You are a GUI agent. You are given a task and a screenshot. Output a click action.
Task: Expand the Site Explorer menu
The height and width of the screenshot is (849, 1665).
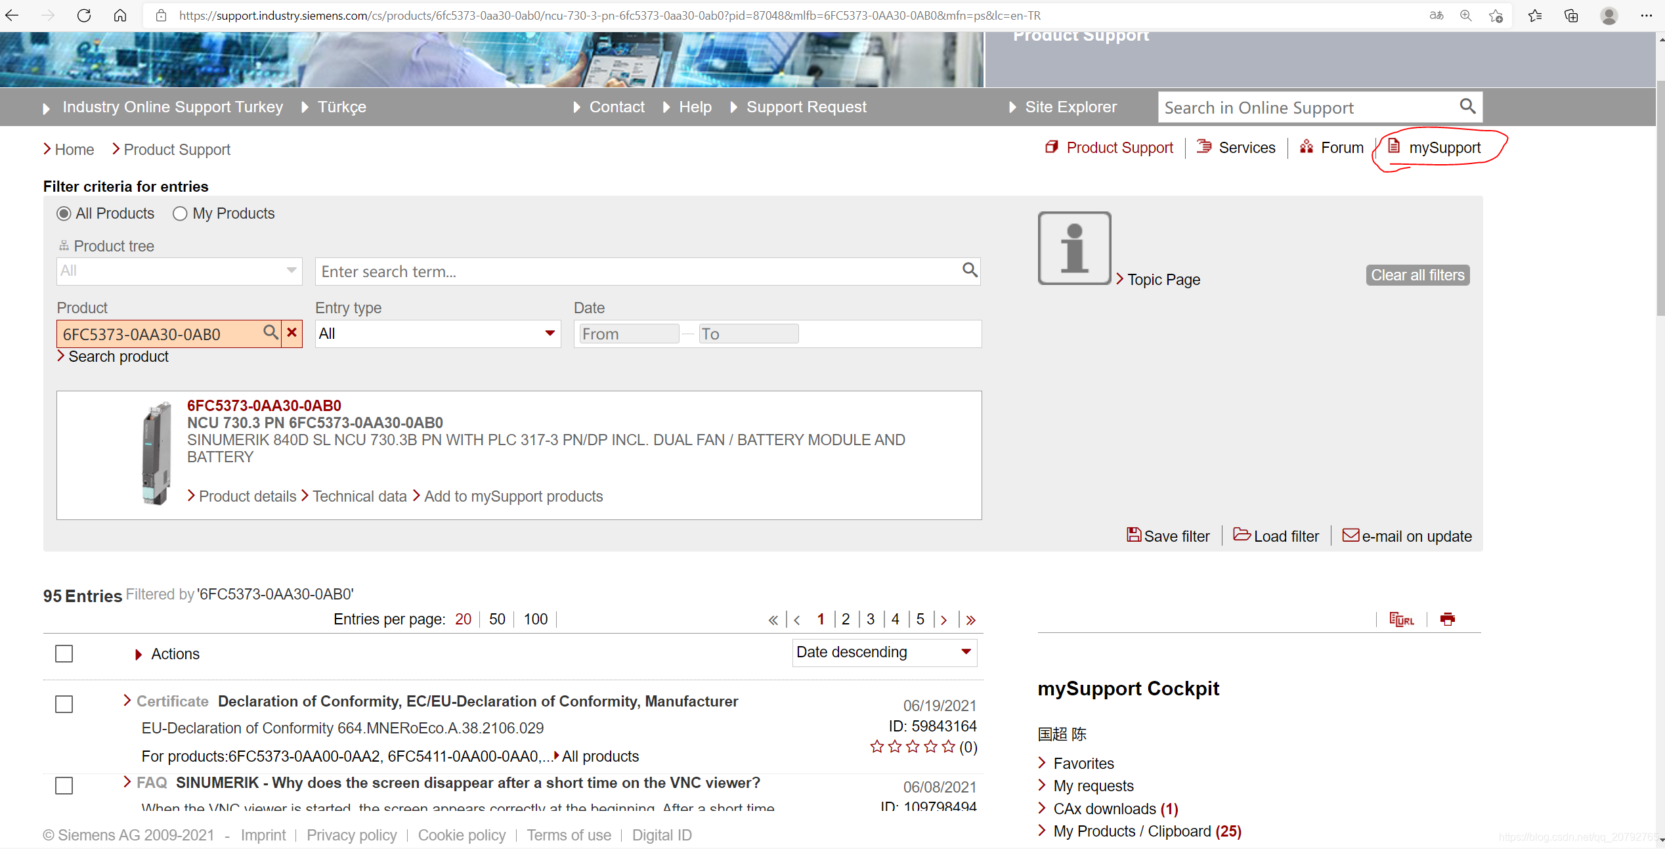(x=1063, y=107)
